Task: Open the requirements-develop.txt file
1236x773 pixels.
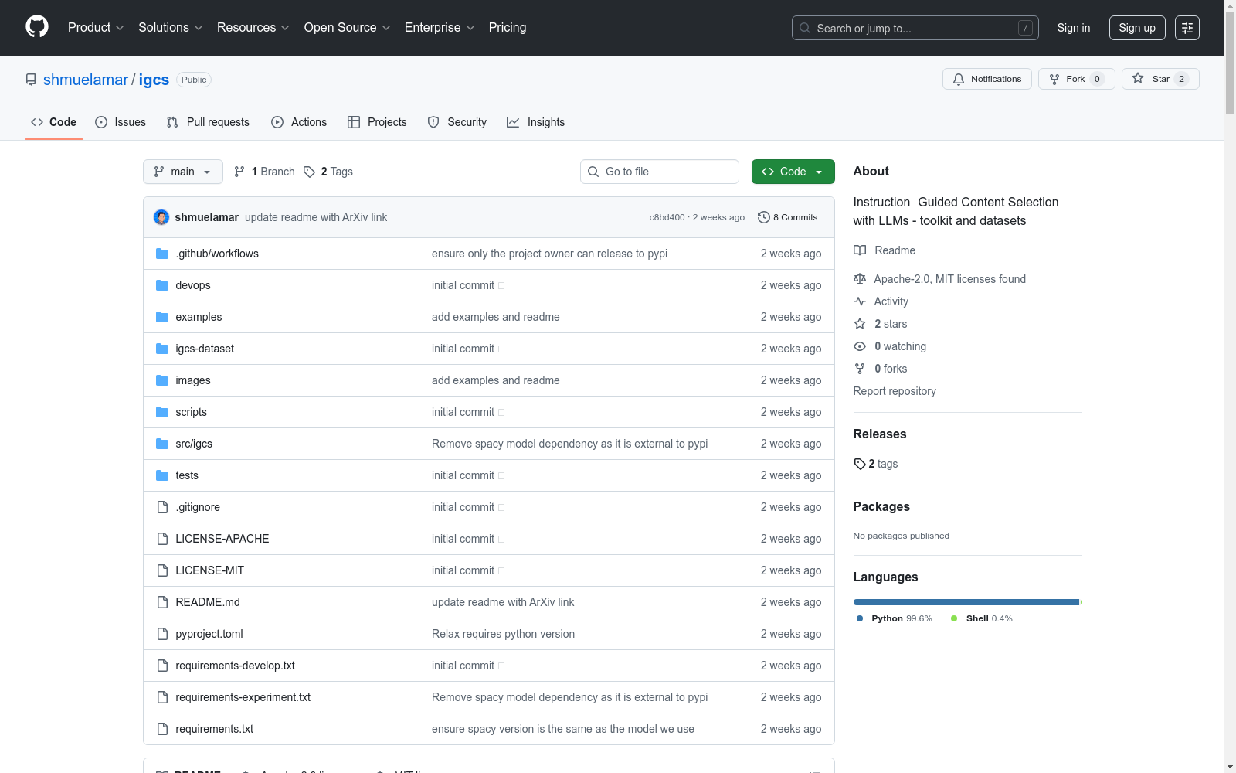Action: coord(236,666)
